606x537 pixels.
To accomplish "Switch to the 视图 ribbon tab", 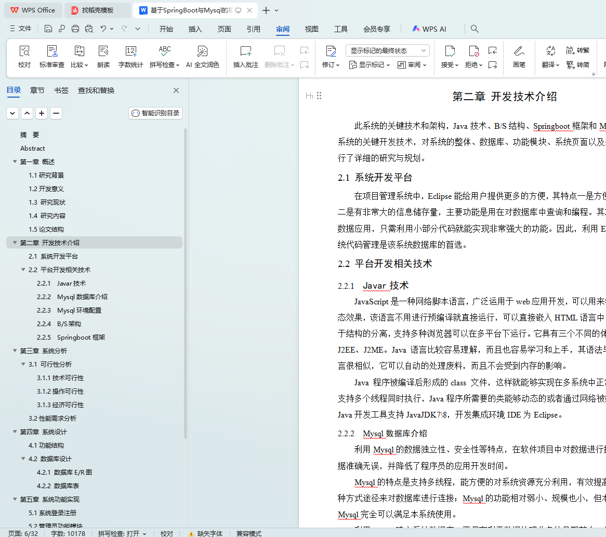I will (x=311, y=29).
